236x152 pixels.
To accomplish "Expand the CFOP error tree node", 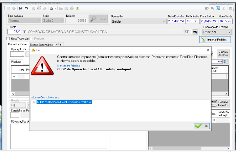I will click(34, 102).
